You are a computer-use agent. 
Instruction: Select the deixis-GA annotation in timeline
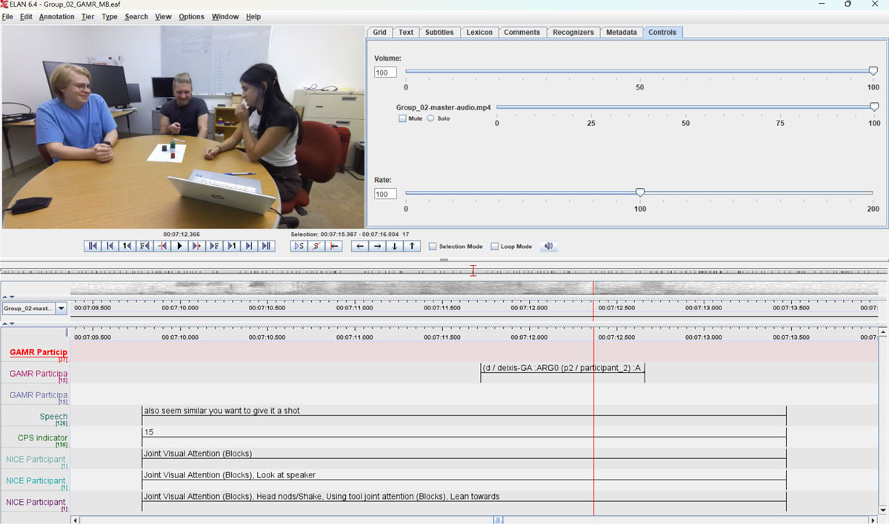562,368
